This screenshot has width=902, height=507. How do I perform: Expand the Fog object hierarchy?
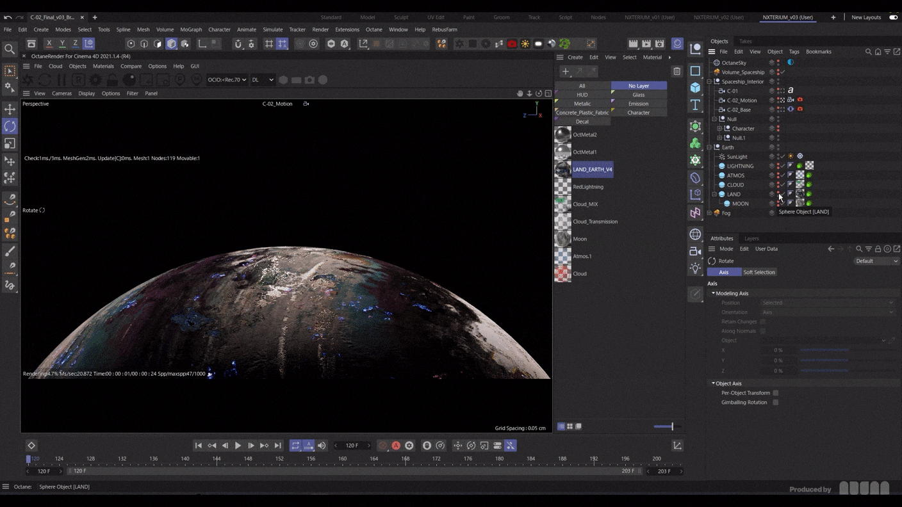tap(709, 213)
